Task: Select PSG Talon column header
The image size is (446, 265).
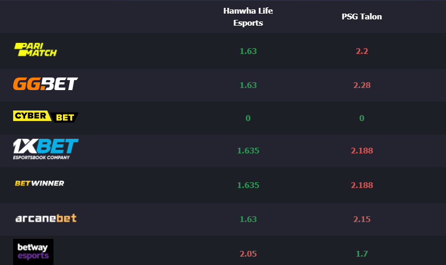Action: pos(362,16)
